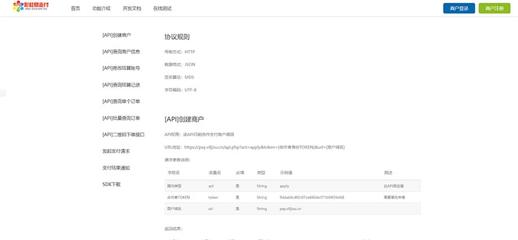
Task: Go to [API]批量查询订单 in sidebar
Action: pos(121,118)
